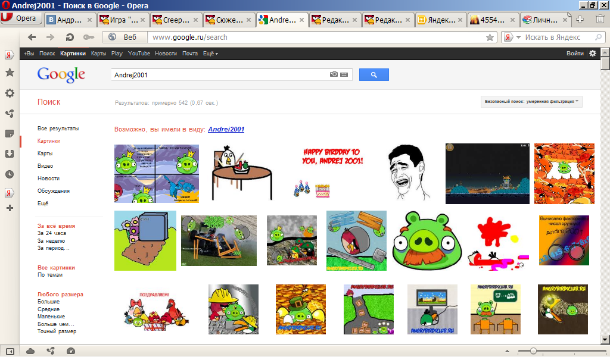Open YouTube from Google top bar

pos(139,54)
